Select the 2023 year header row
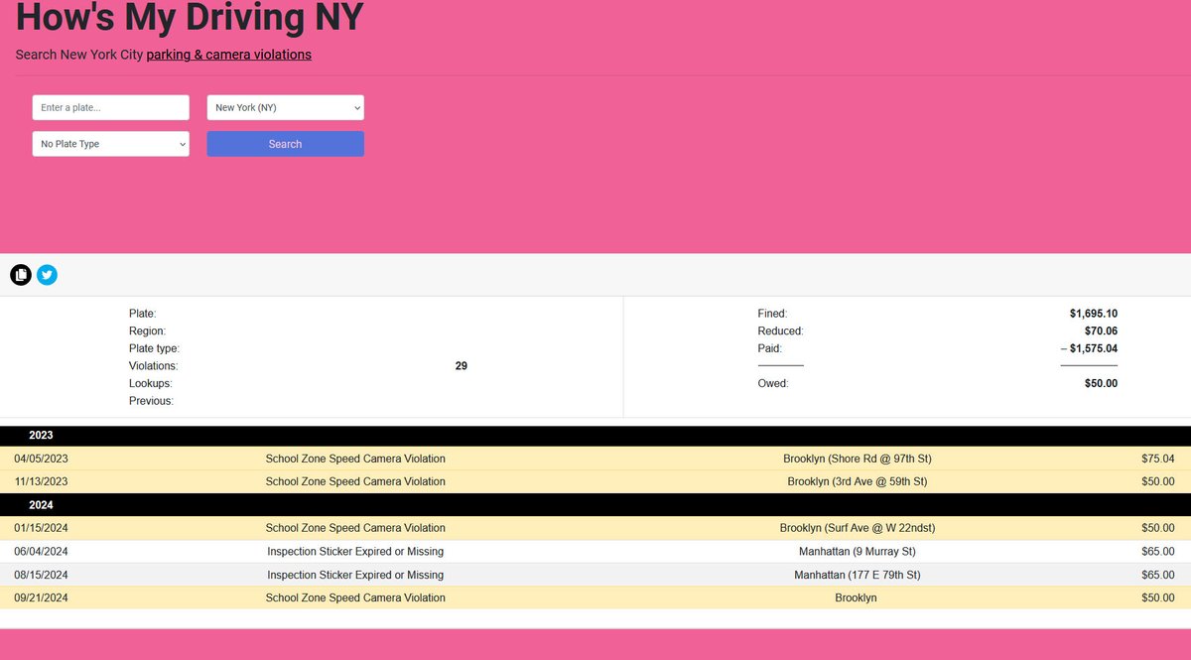 click(595, 436)
